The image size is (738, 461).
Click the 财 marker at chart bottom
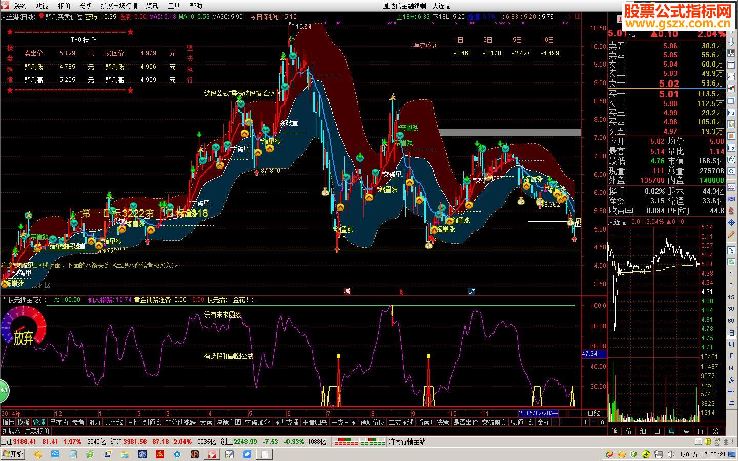(x=471, y=291)
